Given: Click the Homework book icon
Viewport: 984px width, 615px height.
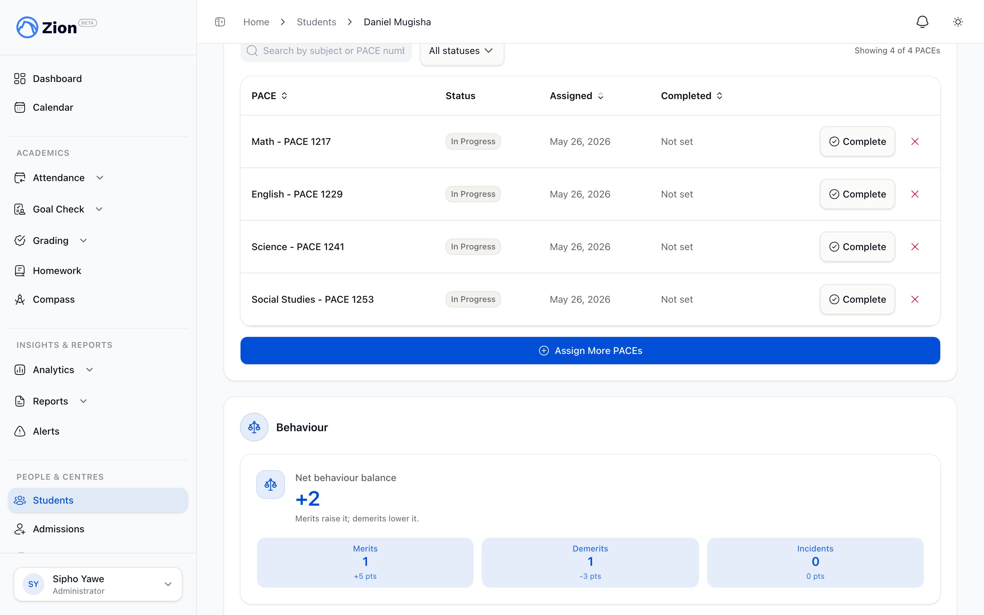Looking at the screenshot, I should click(19, 271).
